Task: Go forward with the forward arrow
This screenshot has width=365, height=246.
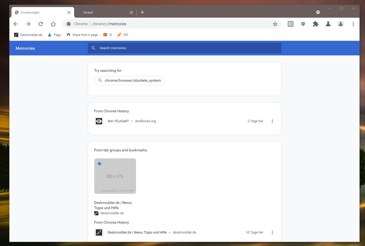Action: tap(28, 24)
